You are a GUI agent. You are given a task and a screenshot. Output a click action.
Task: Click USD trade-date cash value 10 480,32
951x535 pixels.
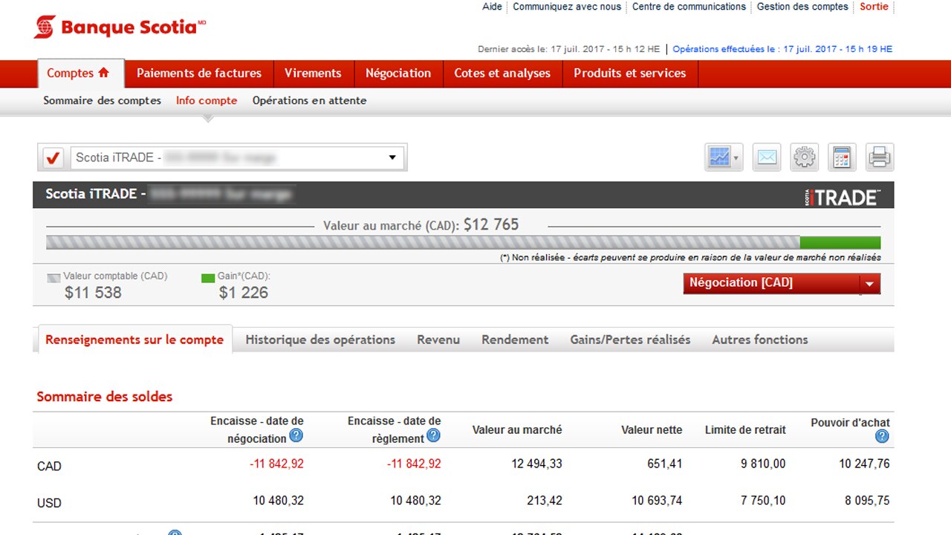click(279, 501)
